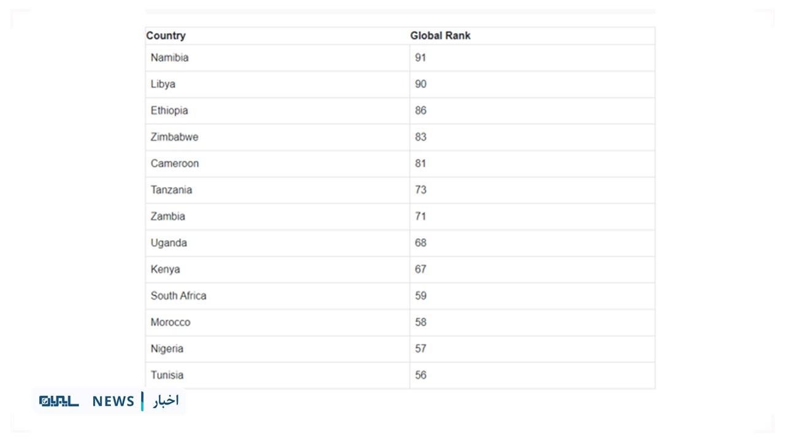Select the Tunisia row

point(400,374)
